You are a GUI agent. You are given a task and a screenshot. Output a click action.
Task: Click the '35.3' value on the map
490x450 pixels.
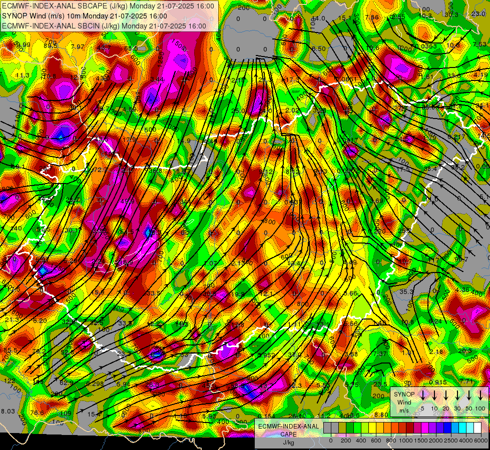tap(406, 291)
